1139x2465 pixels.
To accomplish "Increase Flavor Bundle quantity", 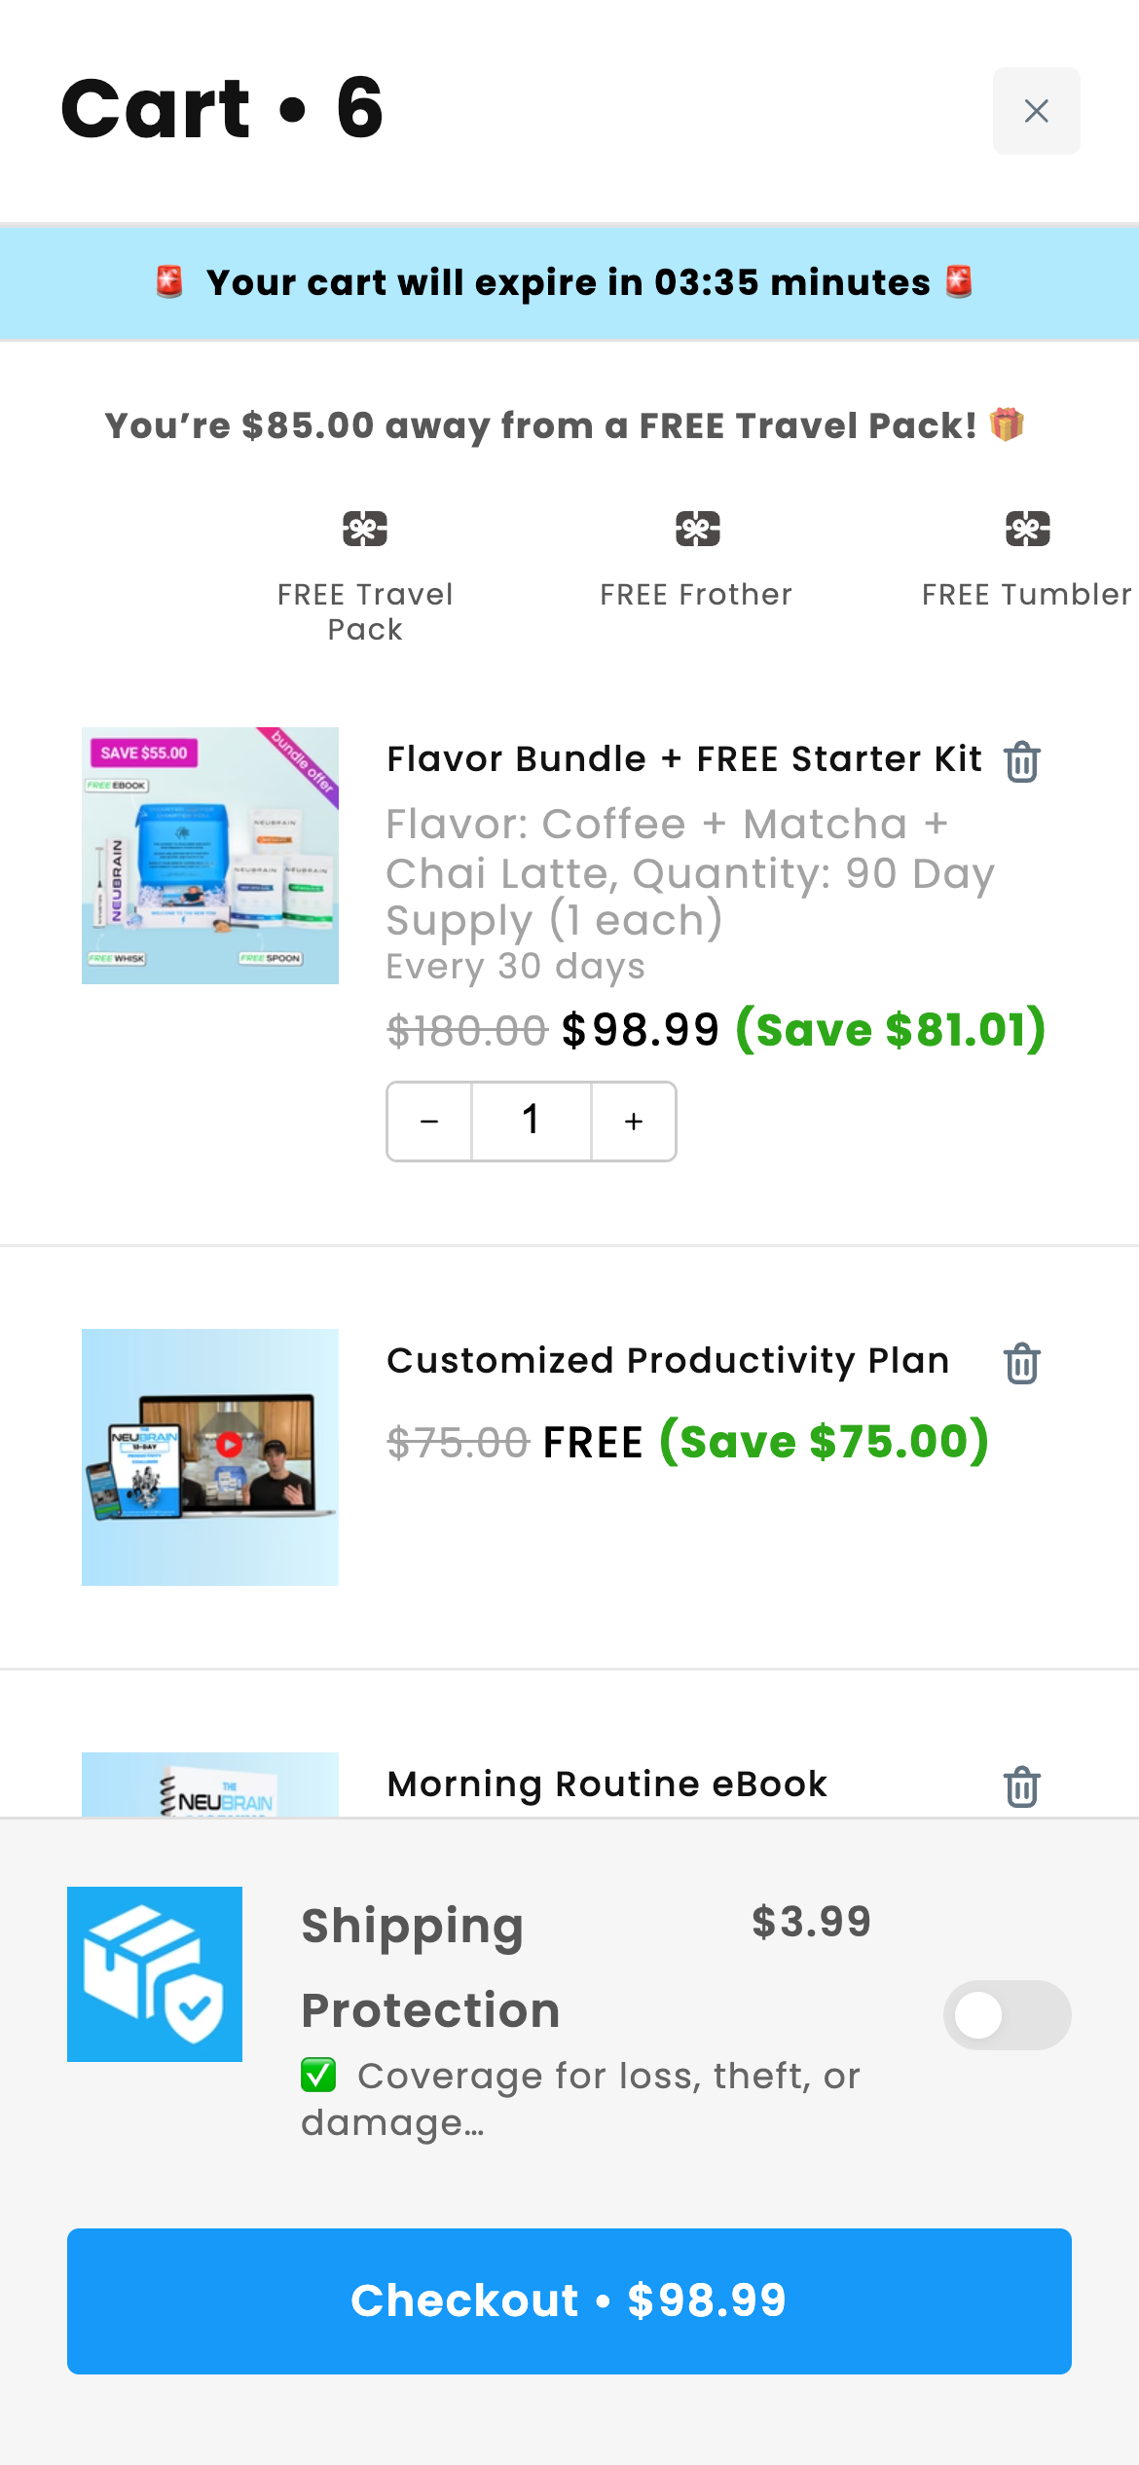I will pos(634,1122).
